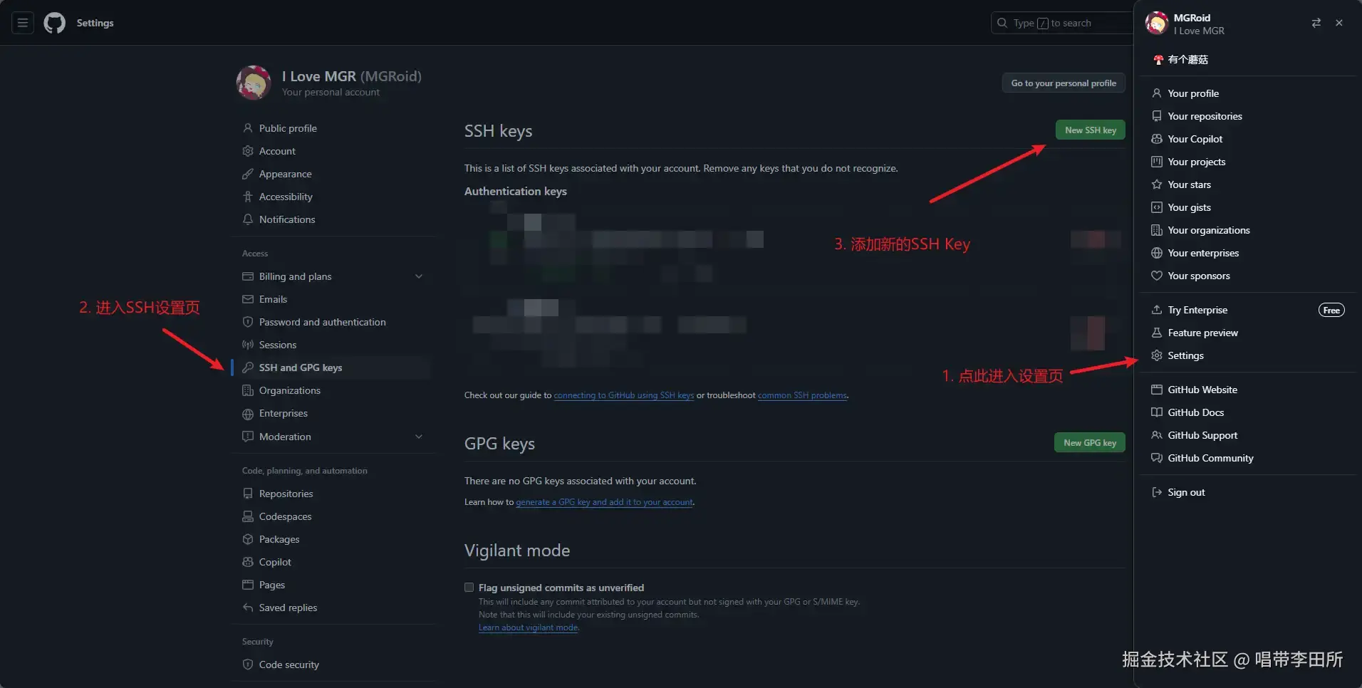Click New SSH key button
The height and width of the screenshot is (688, 1362).
tap(1091, 130)
